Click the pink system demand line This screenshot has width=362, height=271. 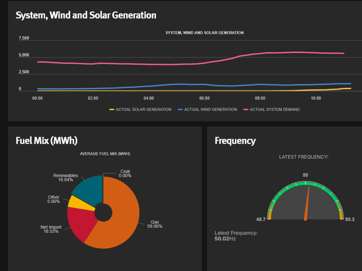(x=191, y=64)
